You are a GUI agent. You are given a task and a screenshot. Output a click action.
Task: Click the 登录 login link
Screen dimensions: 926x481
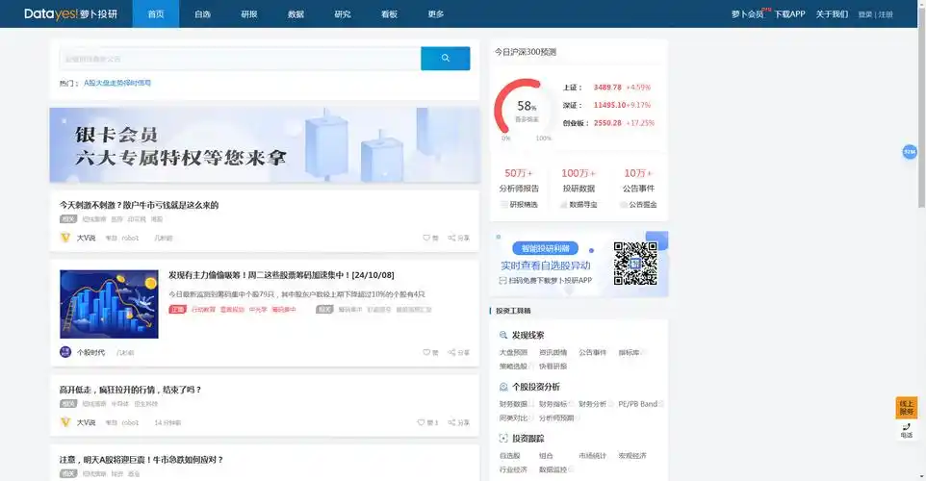tap(864, 14)
